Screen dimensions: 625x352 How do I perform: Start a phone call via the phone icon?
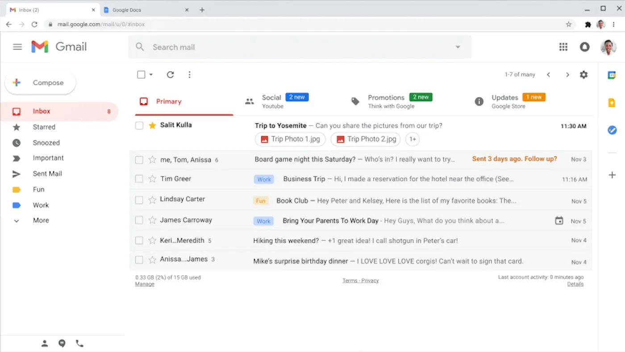click(x=79, y=343)
